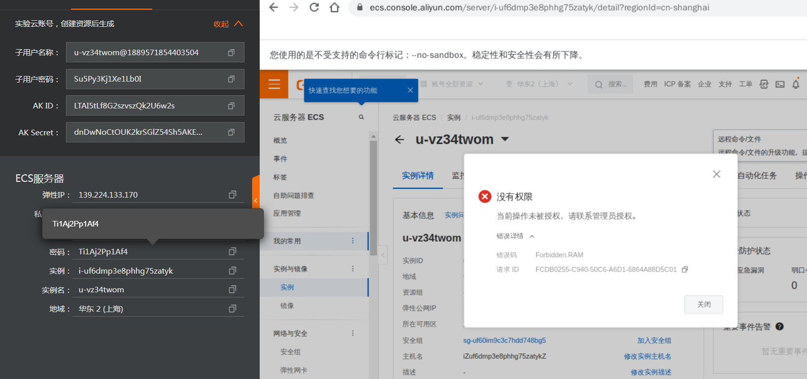807x379 pixels.
Task: Open 应用管理 in the sidebar
Action: (287, 213)
